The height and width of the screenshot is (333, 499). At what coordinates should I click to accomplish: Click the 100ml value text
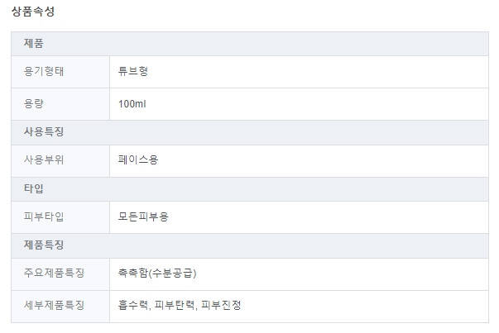click(x=132, y=104)
